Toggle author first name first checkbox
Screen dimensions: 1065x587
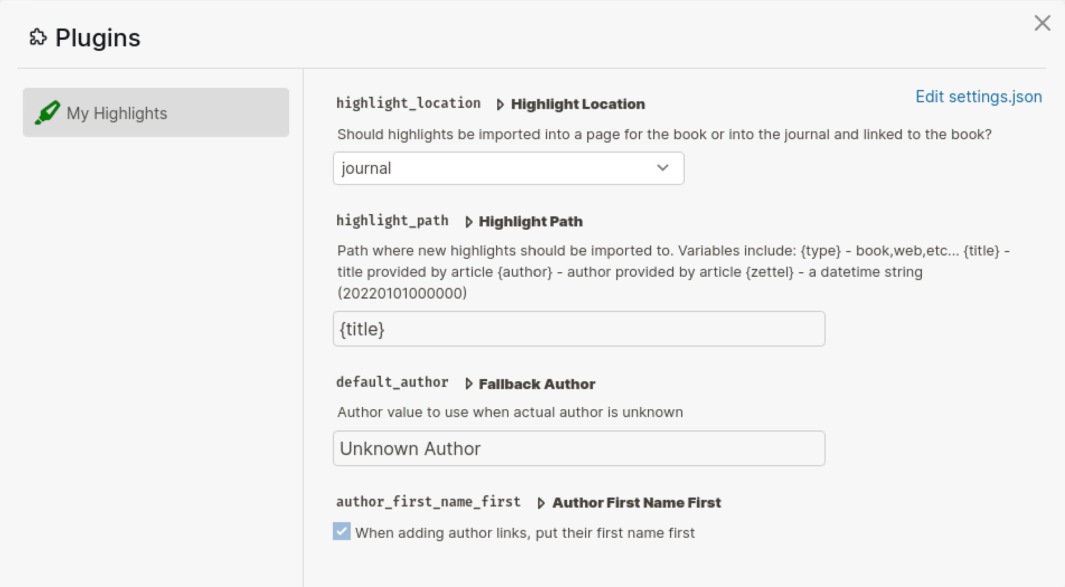(342, 531)
